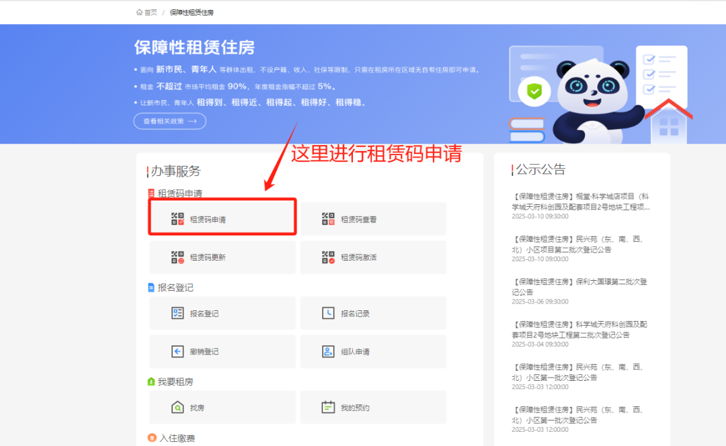Open 组队申请 using its people icon
Viewport: 726px width, 446px height.
point(327,351)
